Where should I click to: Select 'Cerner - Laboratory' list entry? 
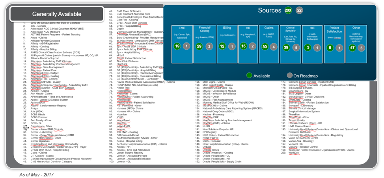(x=41, y=132)
